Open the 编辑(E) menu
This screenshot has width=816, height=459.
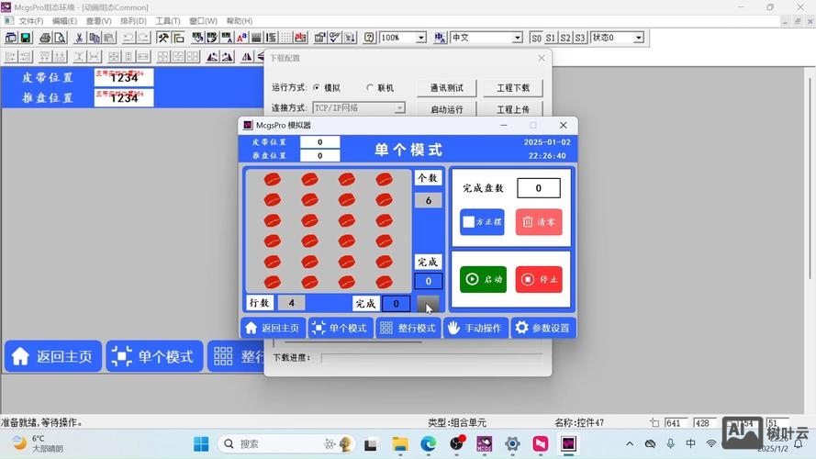pos(64,21)
